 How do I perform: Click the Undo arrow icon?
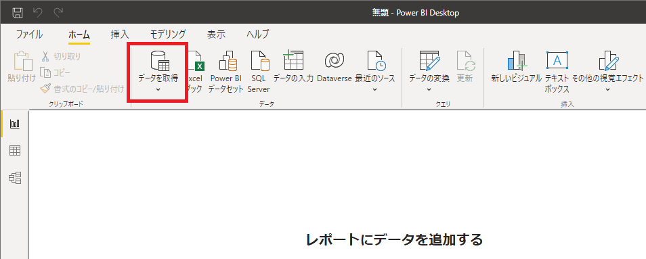click(x=38, y=13)
